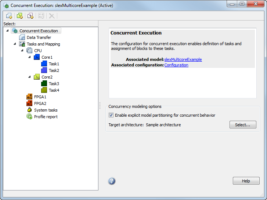The image size is (267, 200).
Task: Click the red FPGA2 icon
Action: pos(29,103)
